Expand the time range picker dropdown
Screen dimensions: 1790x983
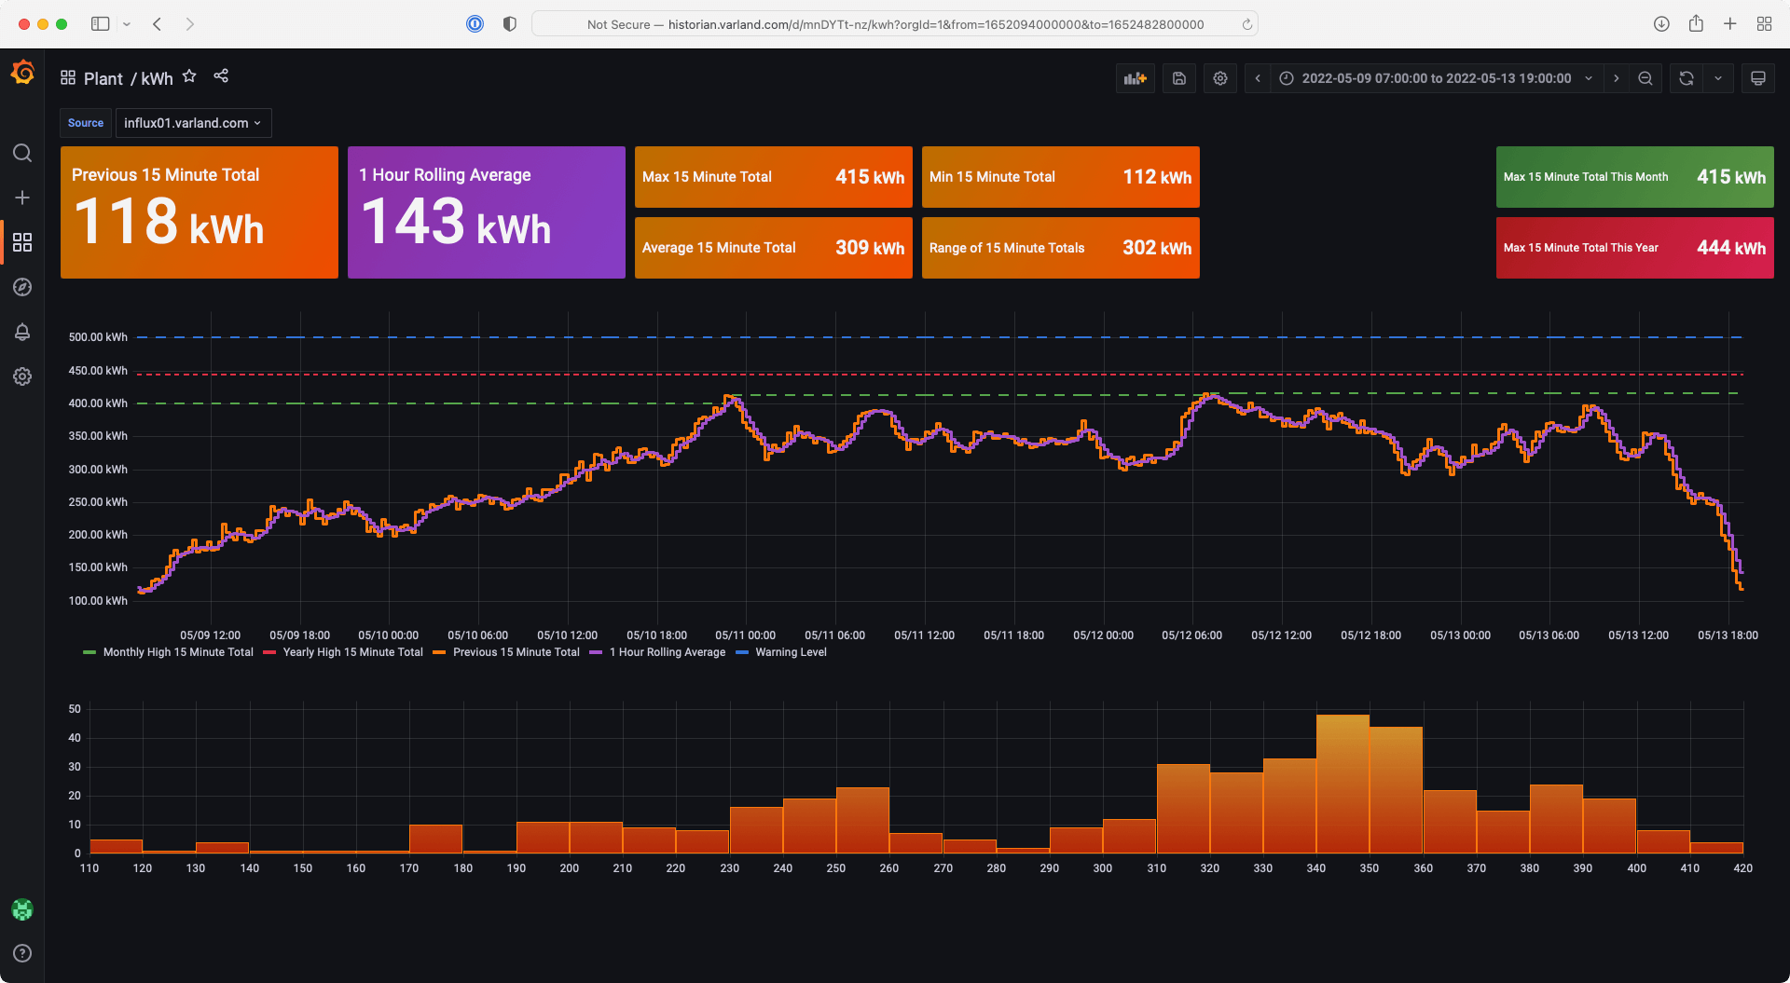point(1588,78)
